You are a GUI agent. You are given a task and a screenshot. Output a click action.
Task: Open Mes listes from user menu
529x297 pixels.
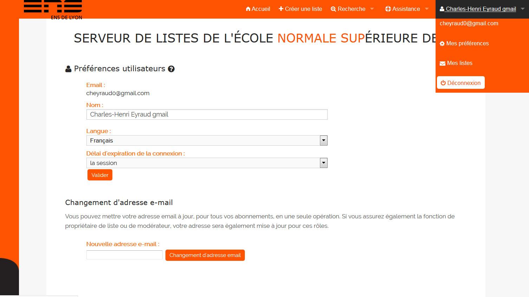(x=459, y=63)
